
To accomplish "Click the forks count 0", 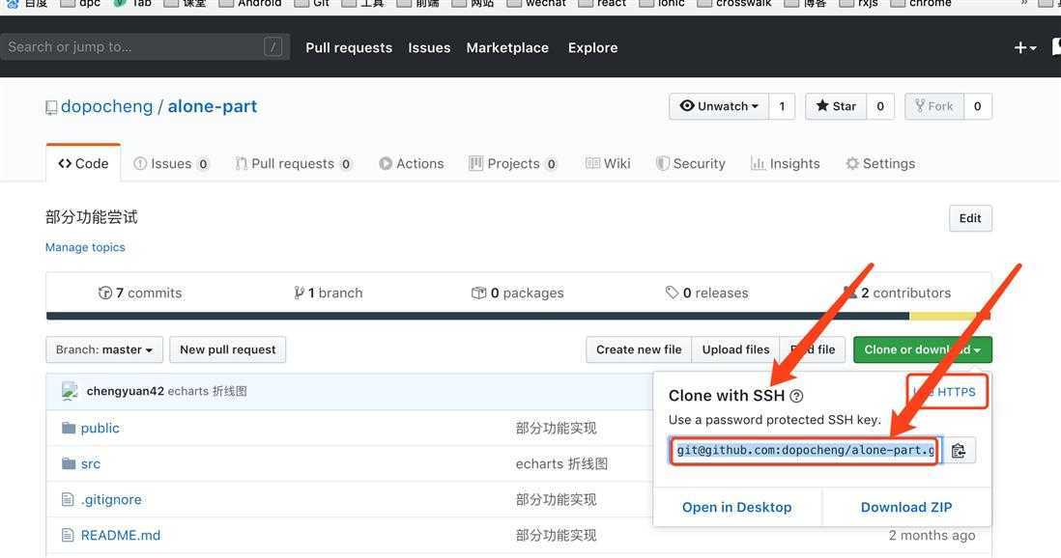I will tap(978, 106).
